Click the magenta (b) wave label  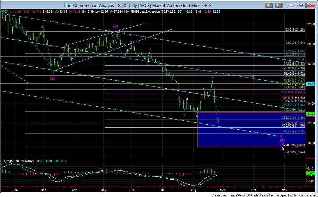[116, 26]
